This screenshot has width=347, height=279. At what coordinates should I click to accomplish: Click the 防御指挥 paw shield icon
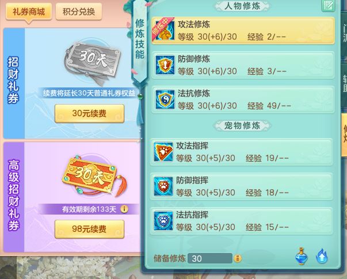click(x=163, y=186)
